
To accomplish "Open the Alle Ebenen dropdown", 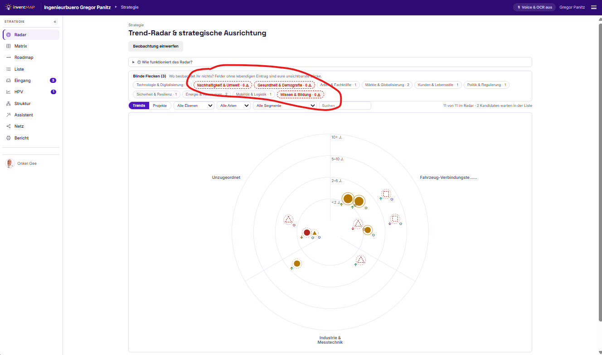I will (194, 106).
